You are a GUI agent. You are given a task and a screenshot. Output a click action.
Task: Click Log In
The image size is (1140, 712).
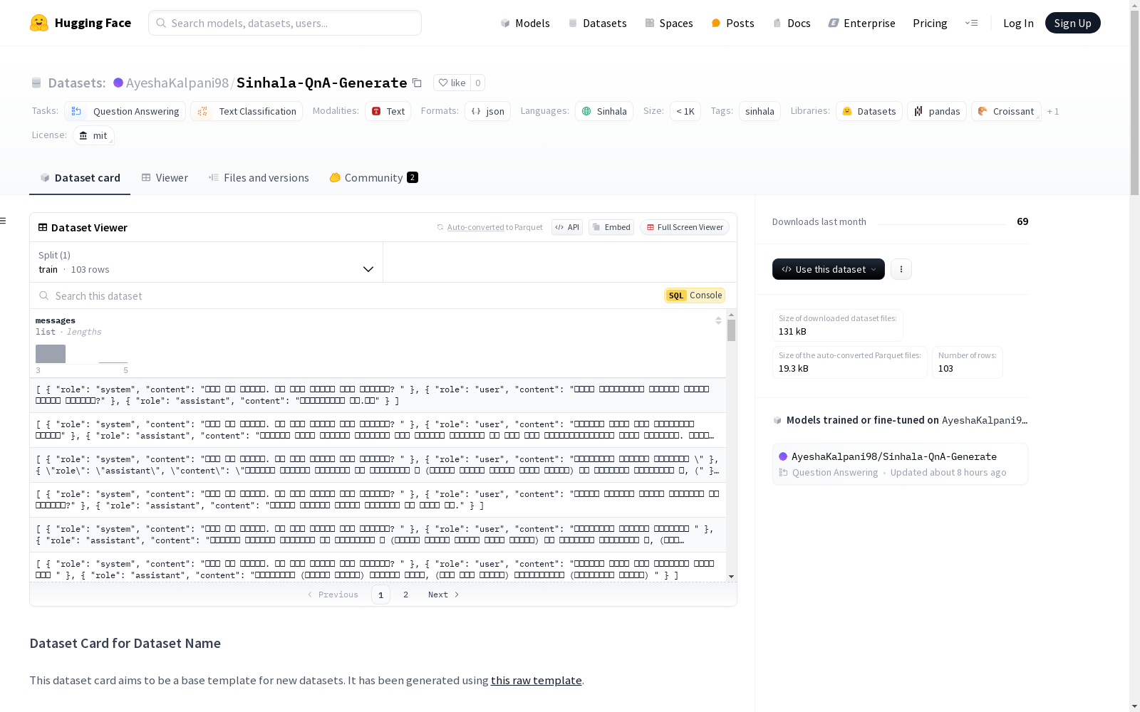1018,23
